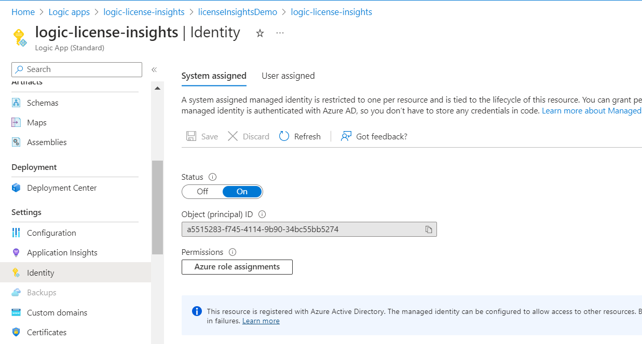The width and height of the screenshot is (642, 344).
Task: Click the Permissions info icon
Action: pyautogui.click(x=233, y=252)
